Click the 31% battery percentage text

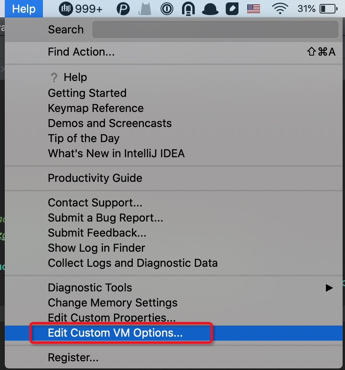pyautogui.click(x=306, y=9)
